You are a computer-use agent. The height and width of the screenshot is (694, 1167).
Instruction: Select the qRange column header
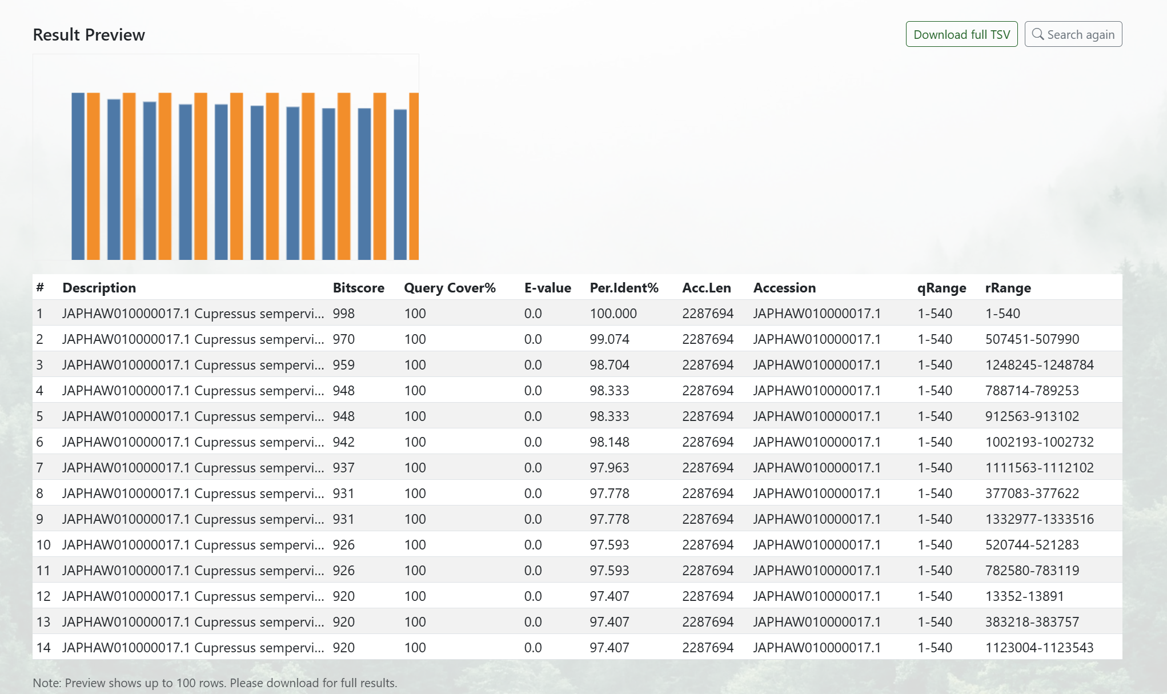pyautogui.click(x=942, y=288)
